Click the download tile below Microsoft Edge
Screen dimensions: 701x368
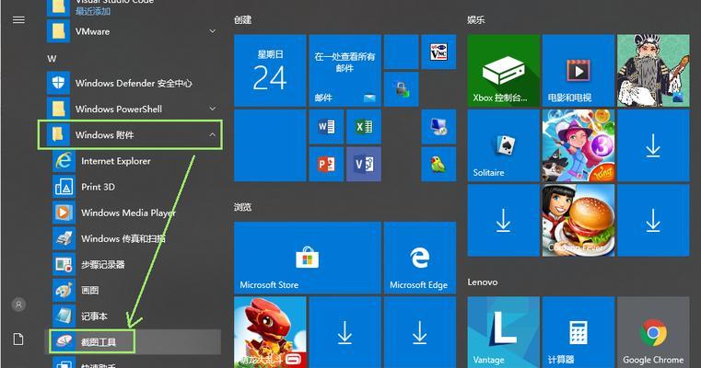point(420,332)
